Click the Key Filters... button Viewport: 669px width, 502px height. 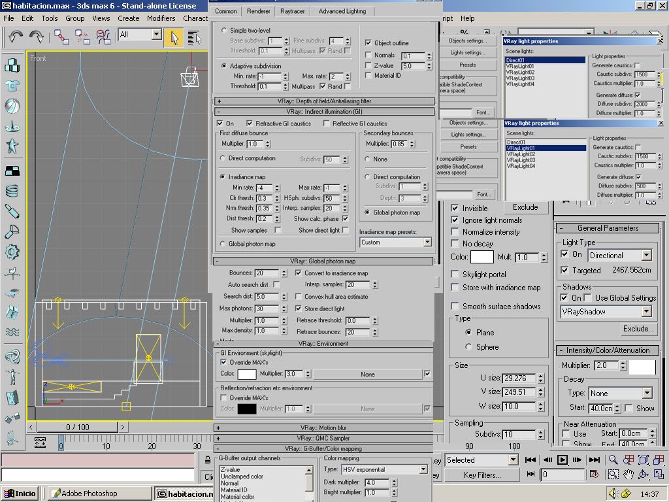[482, 475]
